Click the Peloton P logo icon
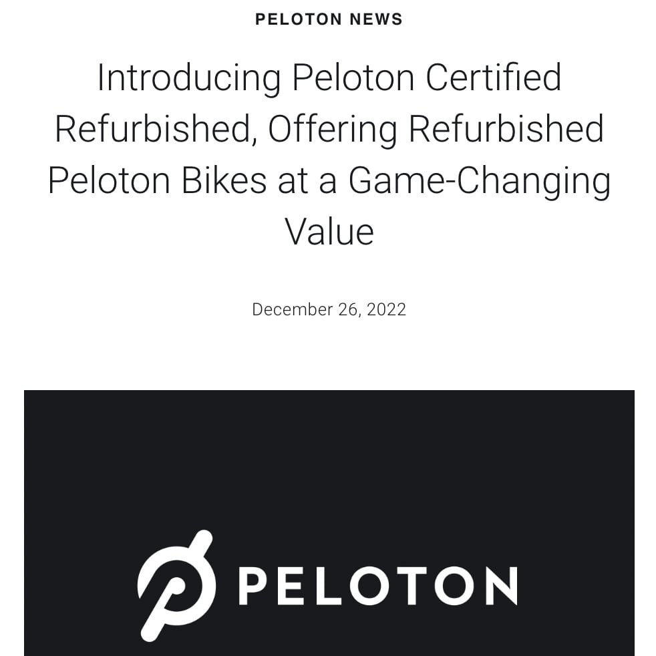 coord(176,585)
